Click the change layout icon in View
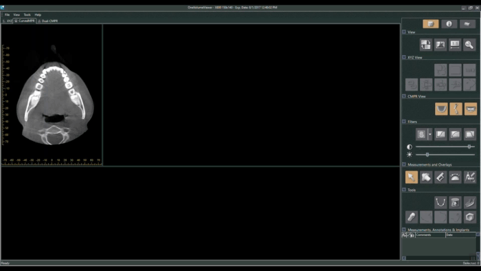 425,45
